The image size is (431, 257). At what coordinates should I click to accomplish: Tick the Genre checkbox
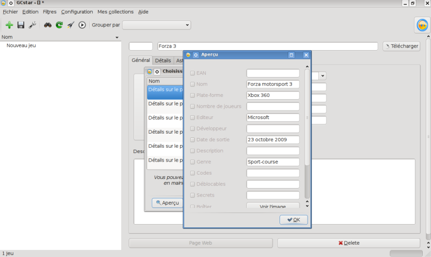[192, 162]
